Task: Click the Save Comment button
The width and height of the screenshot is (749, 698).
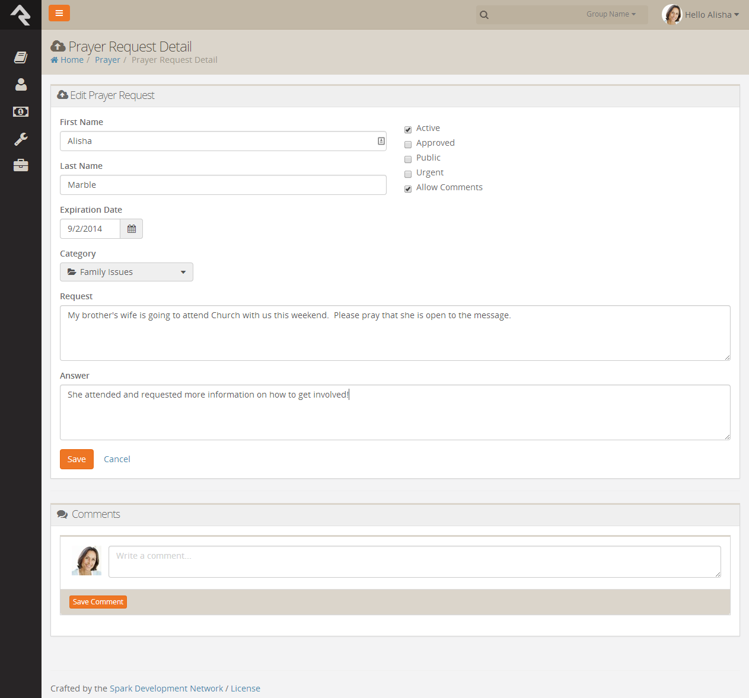Action: [98, 602]
